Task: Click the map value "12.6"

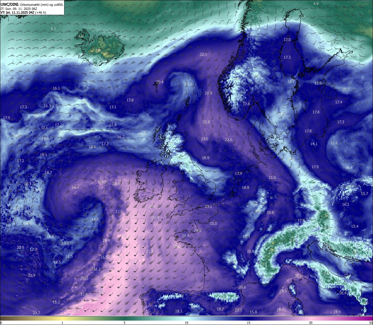Action: click(92, 147)
